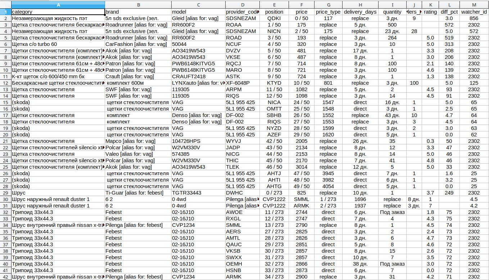Select the 'QDKI' cell
The height and width of the screenshot is (280, 489).
(x=274, y=18)
